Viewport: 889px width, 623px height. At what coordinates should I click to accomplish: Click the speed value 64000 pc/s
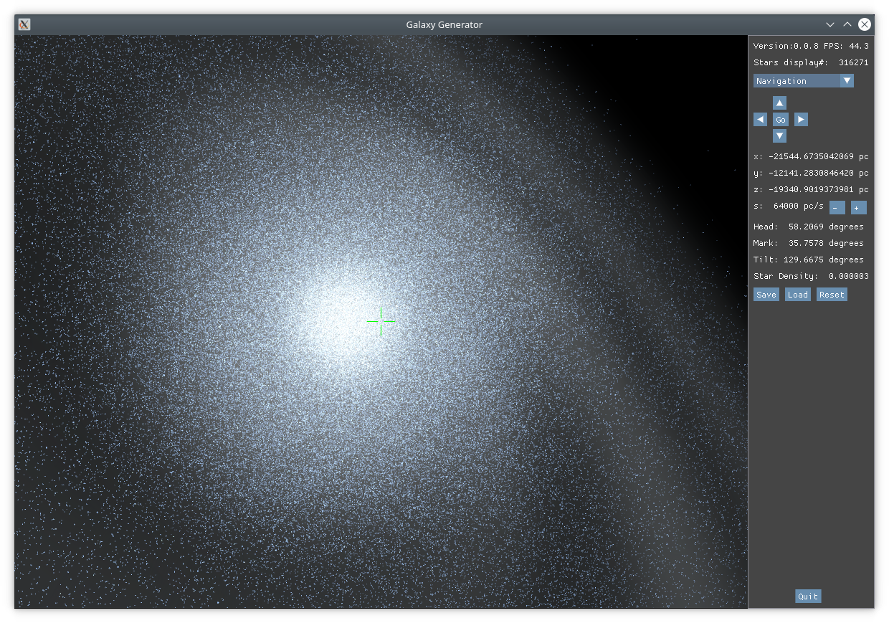point(799,206)
